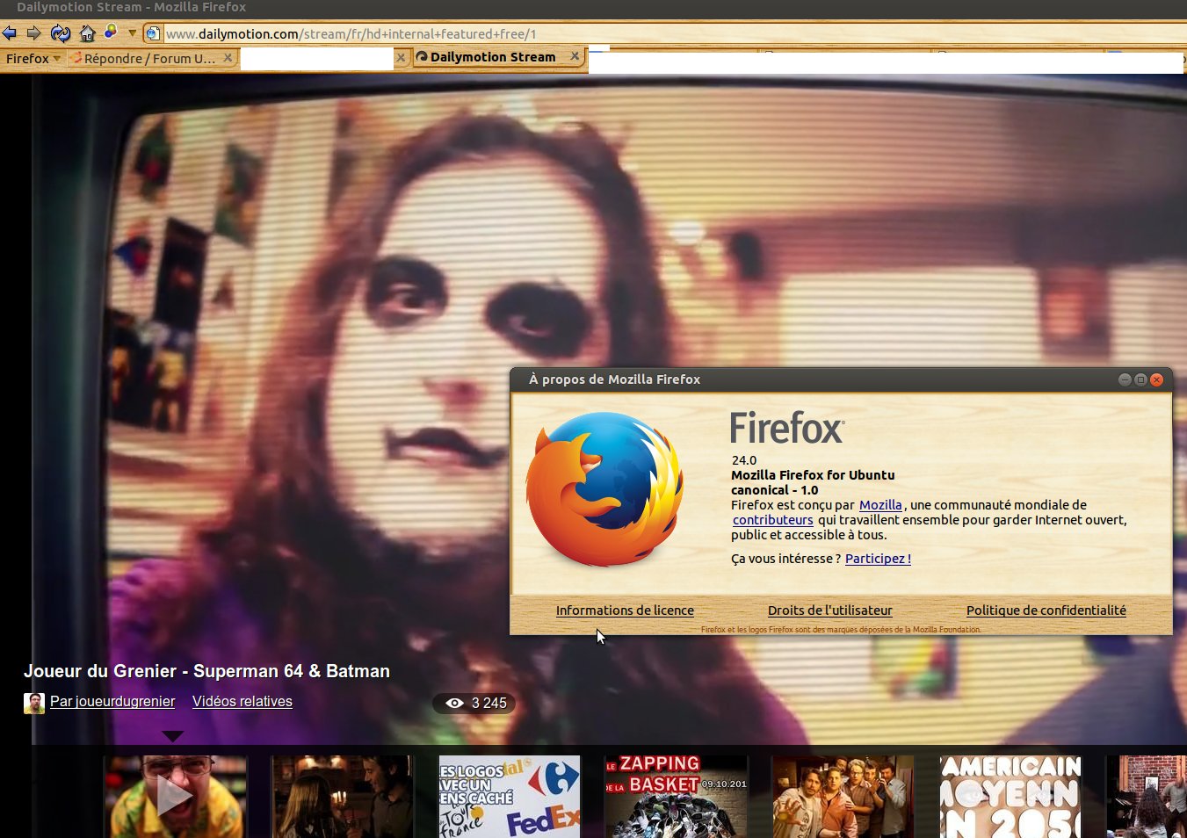Click the colored balls toolbar icon
The height and width of the screenshot is (838, 1187).
(x=111, y=32)
